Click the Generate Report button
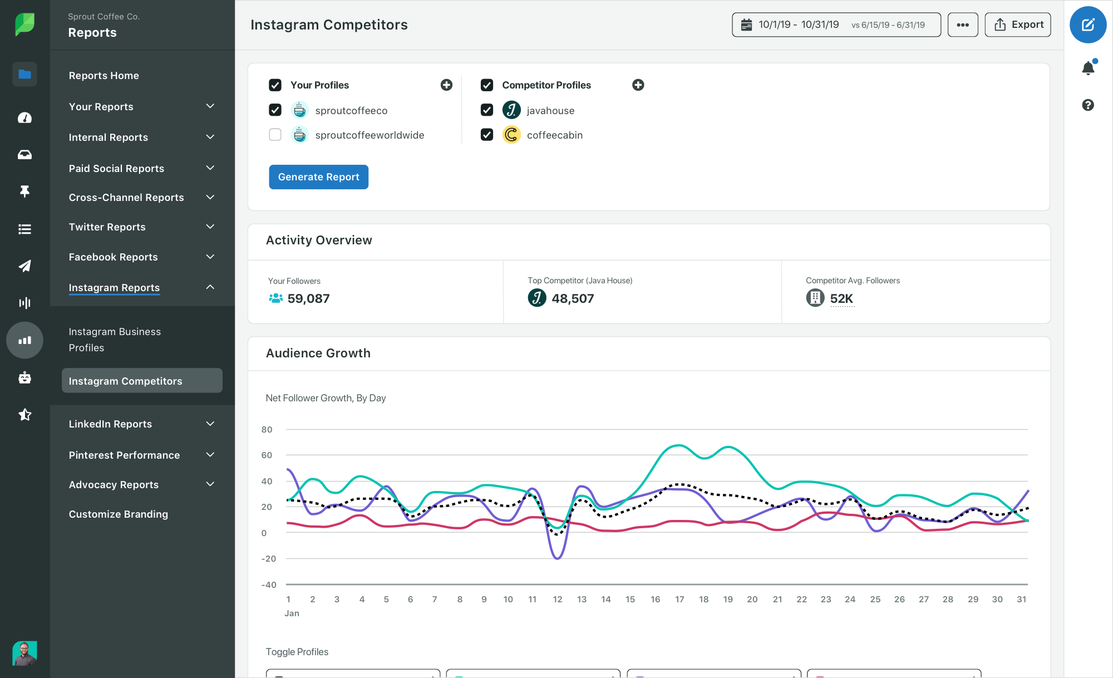Image resolution: width=1113 pixels, height=678 pixels. point(319,176)
